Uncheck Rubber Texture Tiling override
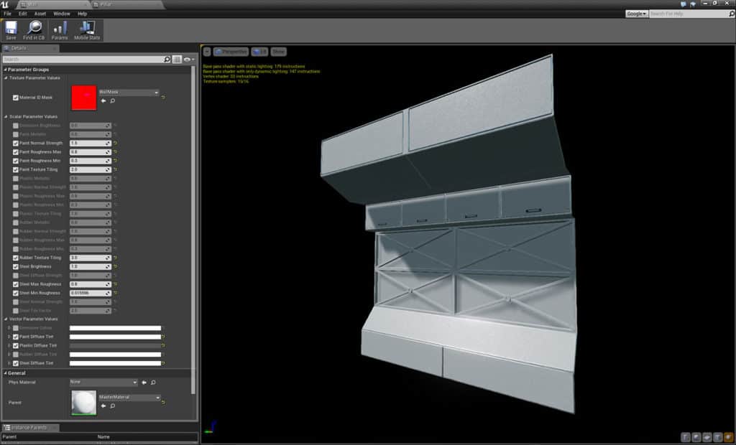Viewport: 736px width, 445px height. point(16,258)
